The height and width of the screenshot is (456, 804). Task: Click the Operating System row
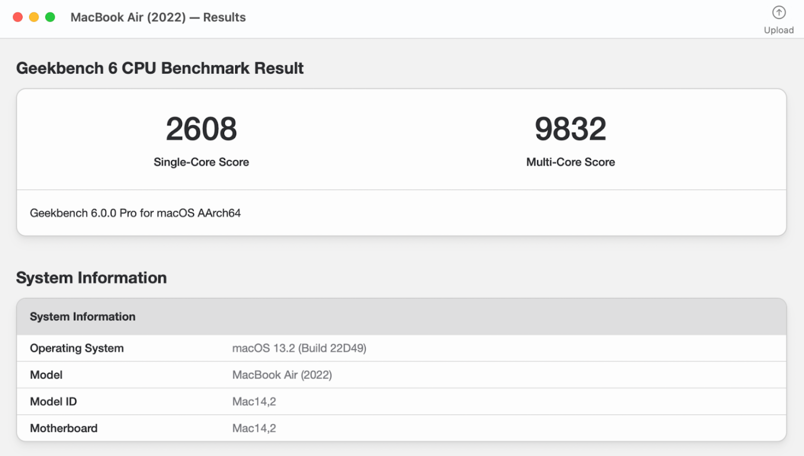tap(76, 348)
